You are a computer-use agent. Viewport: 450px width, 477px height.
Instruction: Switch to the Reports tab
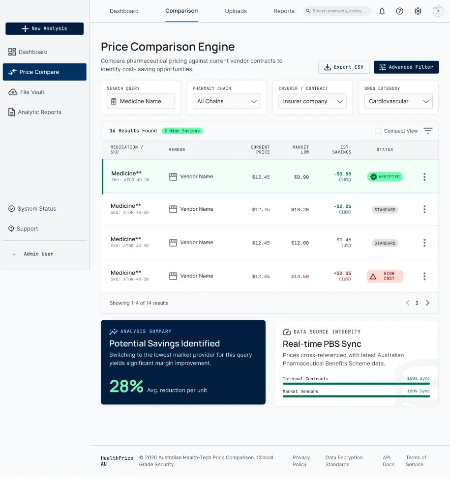[284, 11]
